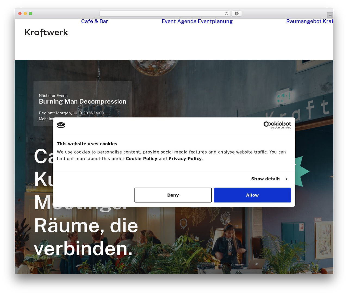
Task: Allow cookies in the consent dialog
Action: (252, 195)
